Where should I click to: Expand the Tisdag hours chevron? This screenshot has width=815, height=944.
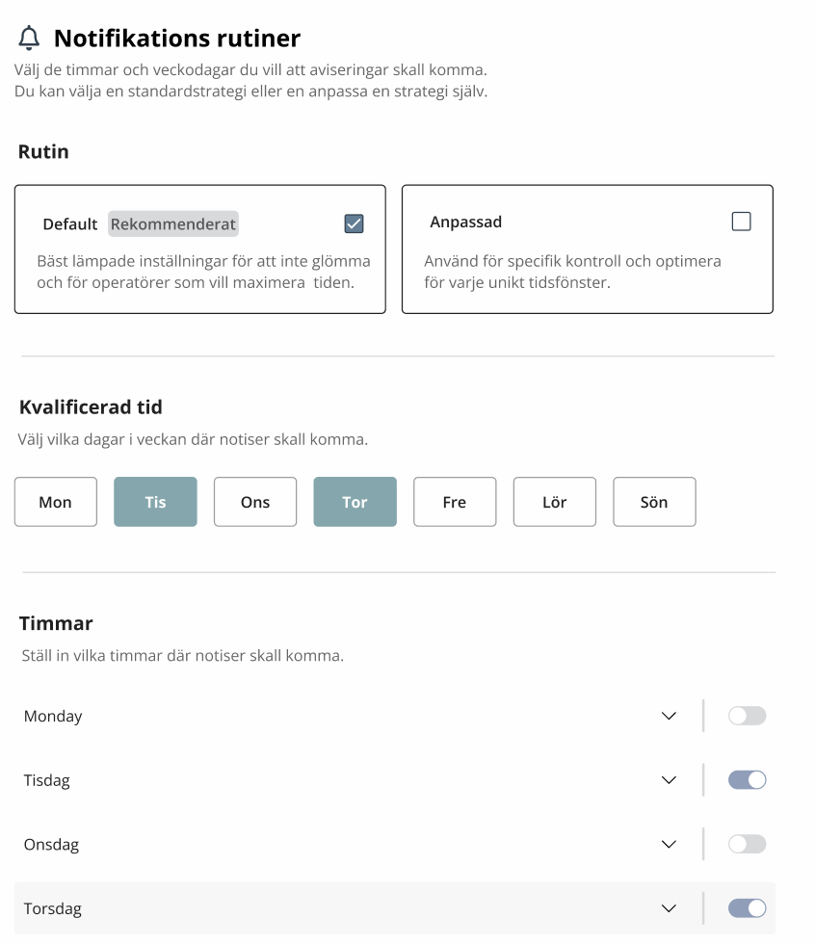pos(670,780)
